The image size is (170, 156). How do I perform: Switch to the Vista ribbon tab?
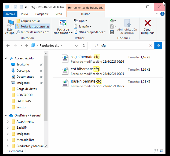[59, 14]
